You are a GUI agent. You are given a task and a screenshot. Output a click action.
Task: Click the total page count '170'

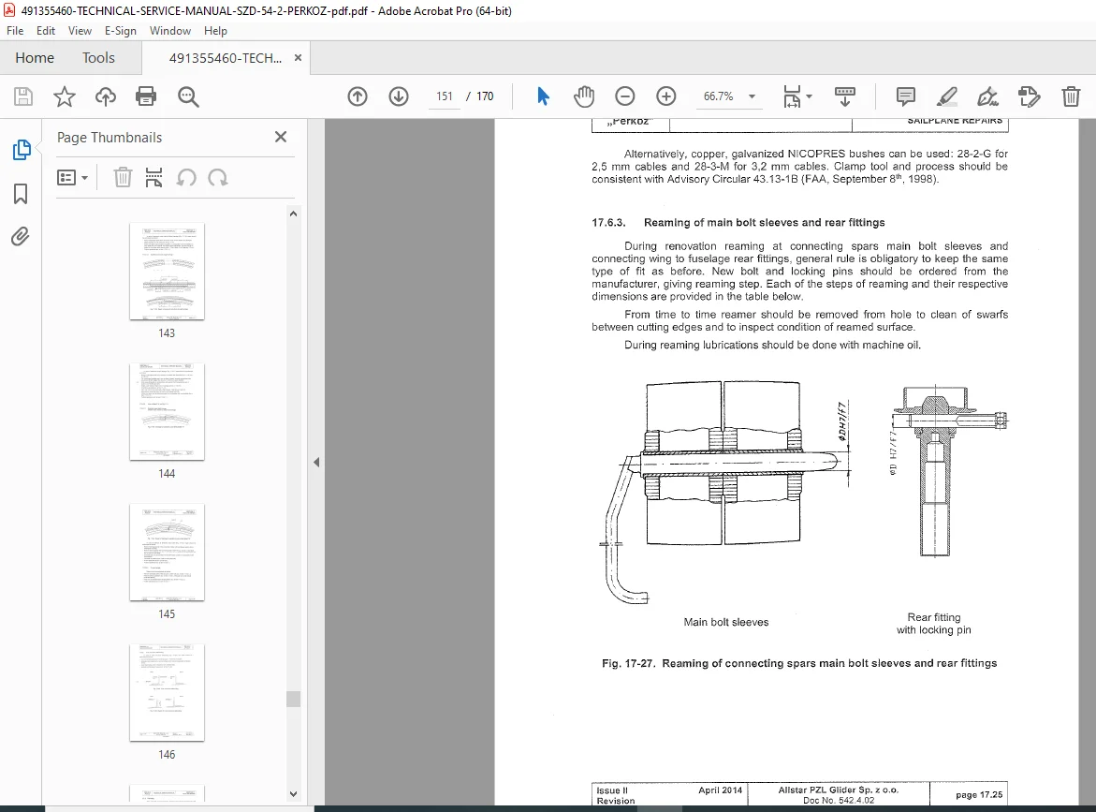tap(485, 96)
